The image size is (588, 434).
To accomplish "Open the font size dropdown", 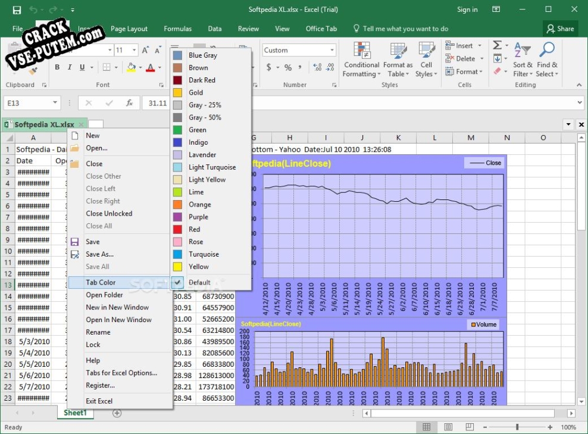I will click(x=136, y=51).
